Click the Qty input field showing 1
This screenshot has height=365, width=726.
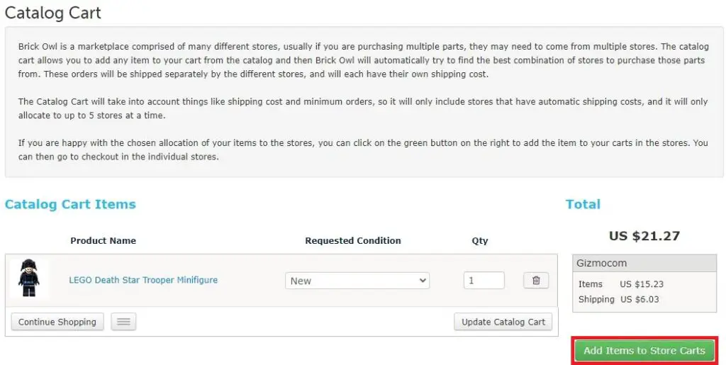tap(484, 281)
